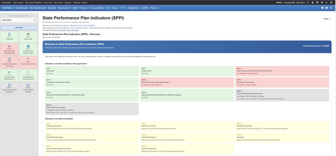Select the SPPI 11 Timely Initial Evaluation sidebar tile
336x156 pixels.
10,88
